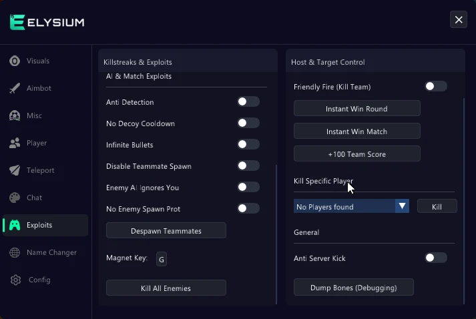The width and height of the screenshot is (476, 319).
Task: Click the Dump Bones (Debugging) button
Action: tap(354, 287)
